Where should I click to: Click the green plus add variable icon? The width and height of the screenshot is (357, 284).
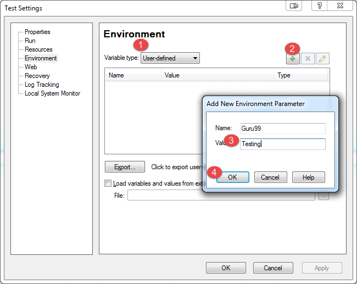click(293, 58)
